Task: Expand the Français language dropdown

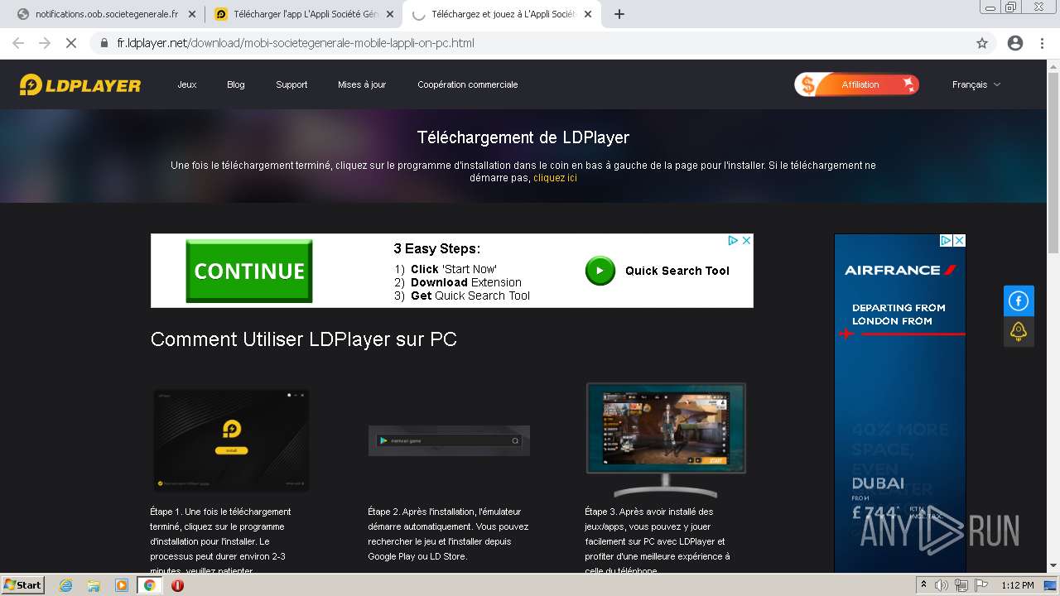Action: coord(976,84)
